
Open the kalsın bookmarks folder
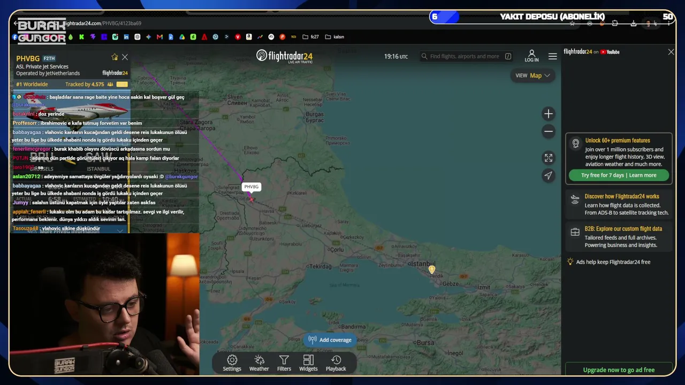coord(334,37)
